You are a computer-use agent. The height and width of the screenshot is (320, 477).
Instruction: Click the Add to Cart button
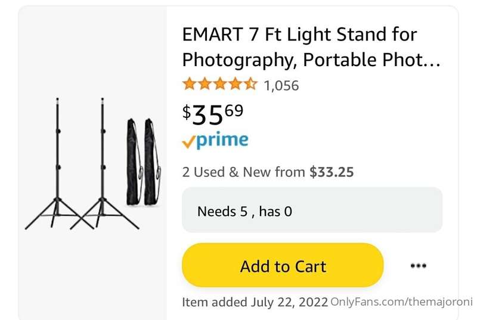click(283, 265)
